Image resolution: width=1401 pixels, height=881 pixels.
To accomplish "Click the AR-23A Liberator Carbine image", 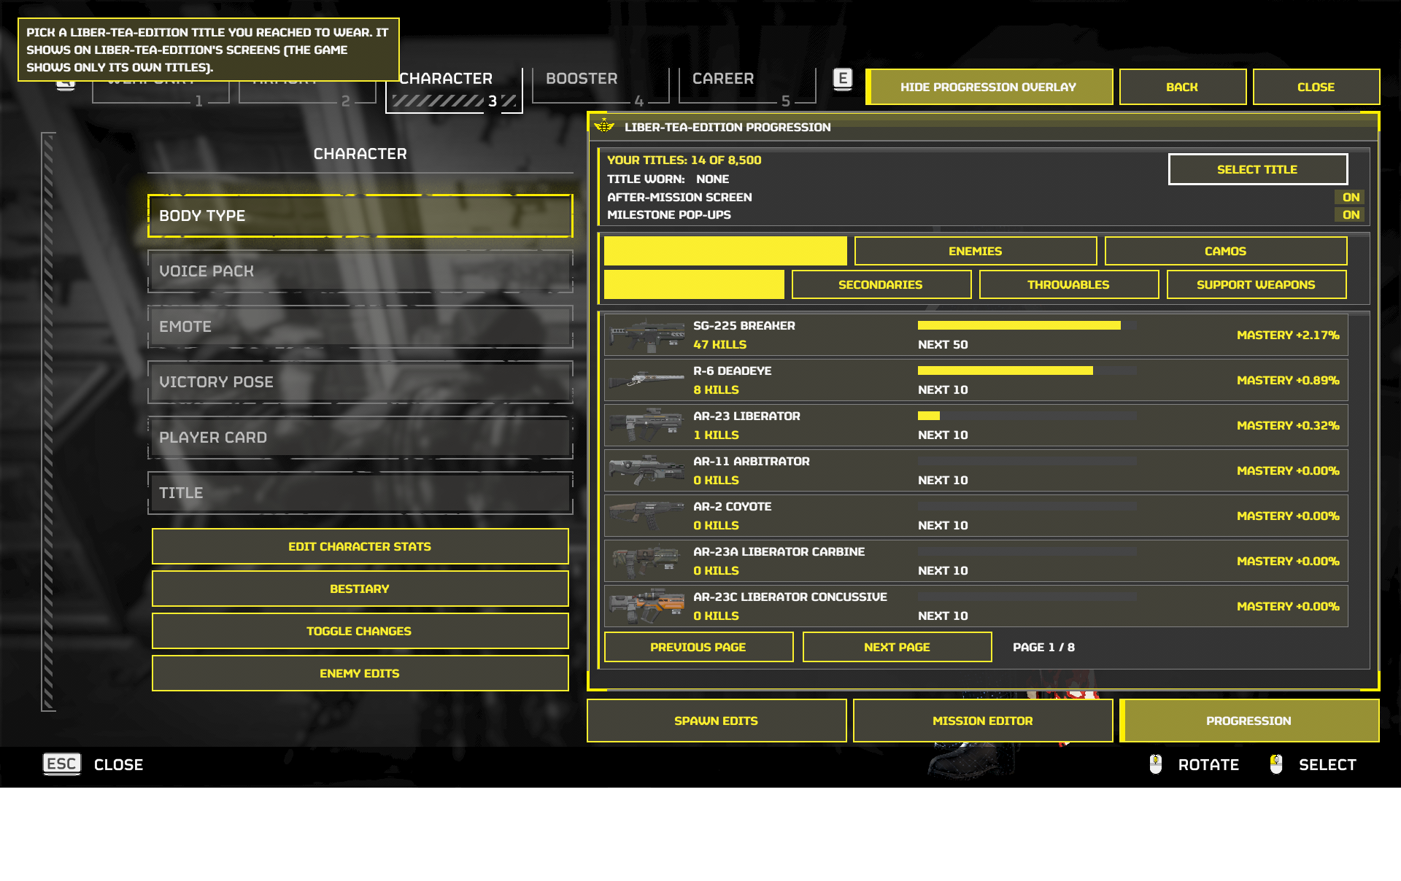I will pyautogui.click(x=647, y=561).
